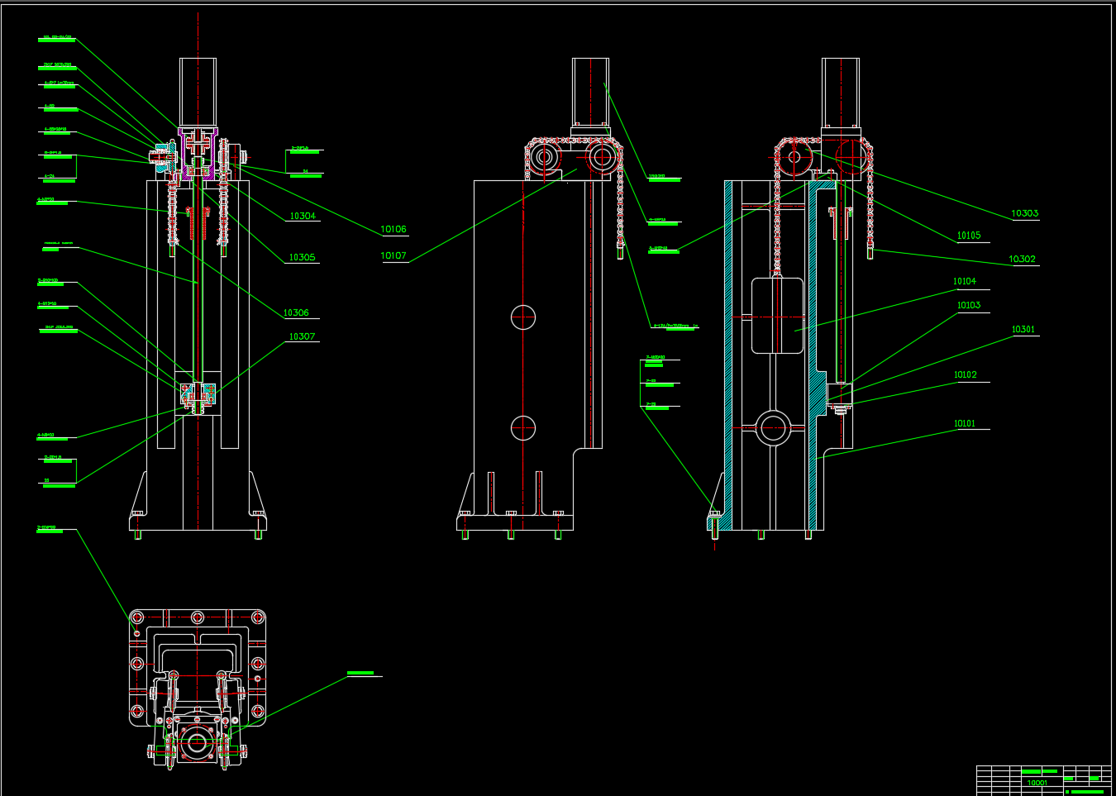Select the 10305 callout label
The width and height of the screenshot is (1116, 796).
pyautogui.click(x=303, y=258)
